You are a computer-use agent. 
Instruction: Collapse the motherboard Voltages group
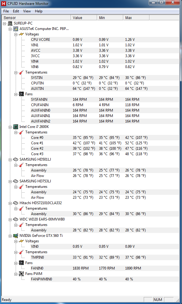(16, 34)
